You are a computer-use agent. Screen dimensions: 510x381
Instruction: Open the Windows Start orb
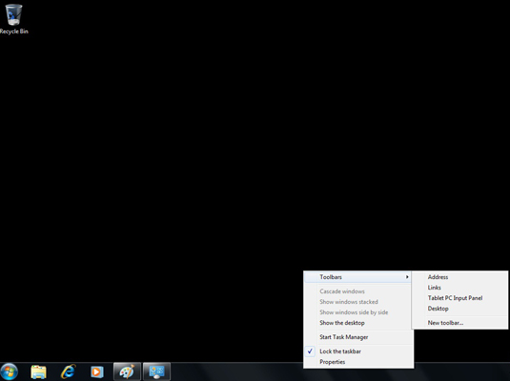pos(10,371)
